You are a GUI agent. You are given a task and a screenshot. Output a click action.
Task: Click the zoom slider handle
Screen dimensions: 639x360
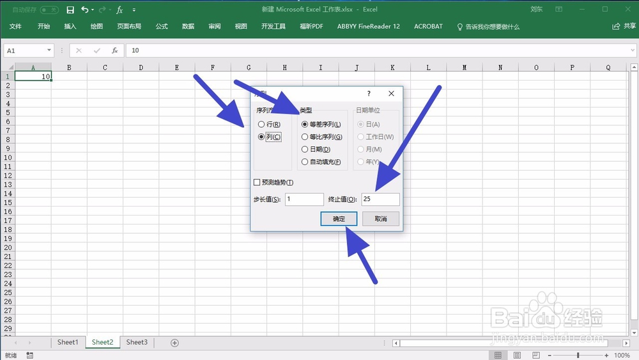[578, 356]
